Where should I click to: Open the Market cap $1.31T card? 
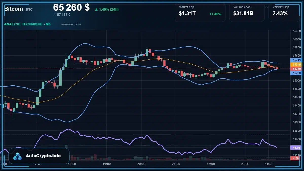point(200,12)
